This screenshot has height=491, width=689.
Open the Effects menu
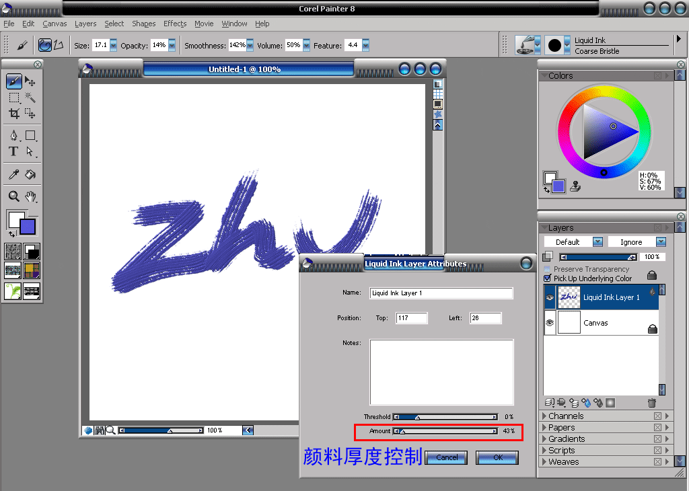(175, 24)
